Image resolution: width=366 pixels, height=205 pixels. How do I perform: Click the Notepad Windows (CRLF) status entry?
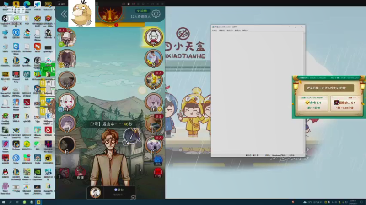coord(279,155)
